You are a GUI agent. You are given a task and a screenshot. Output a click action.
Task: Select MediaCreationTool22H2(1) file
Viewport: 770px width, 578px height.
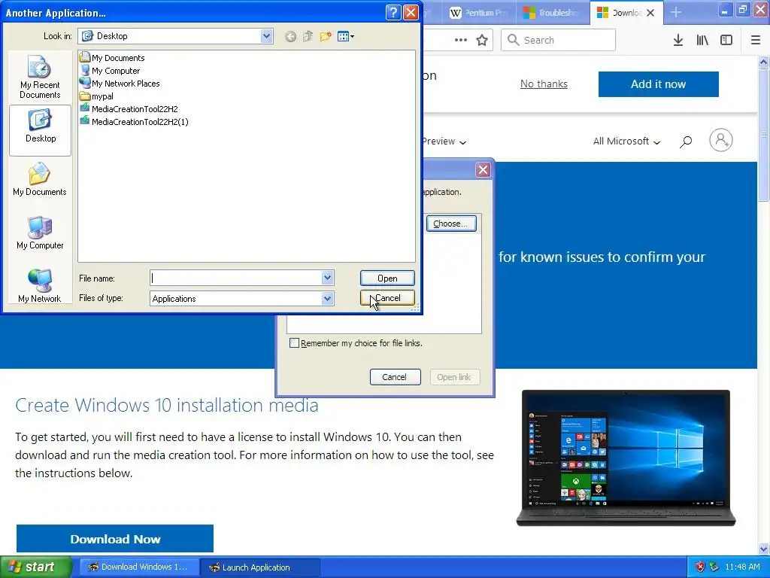point(134,122)
